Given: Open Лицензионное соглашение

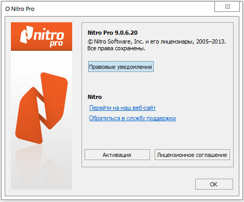Looking at the screenshot, I should click(192, 155).
